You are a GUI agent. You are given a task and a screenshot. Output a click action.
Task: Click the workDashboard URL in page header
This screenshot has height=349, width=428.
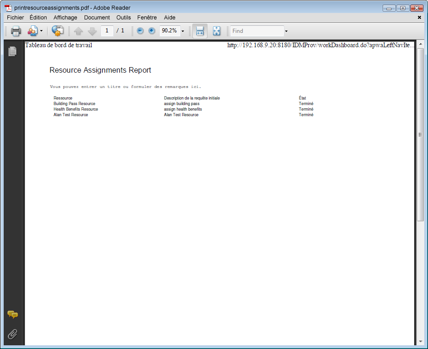pos(320,45)
